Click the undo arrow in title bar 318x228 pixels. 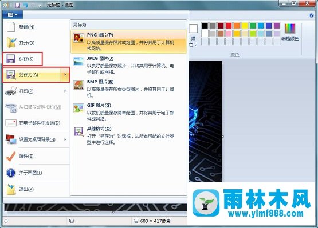click(x=26, y=5)
